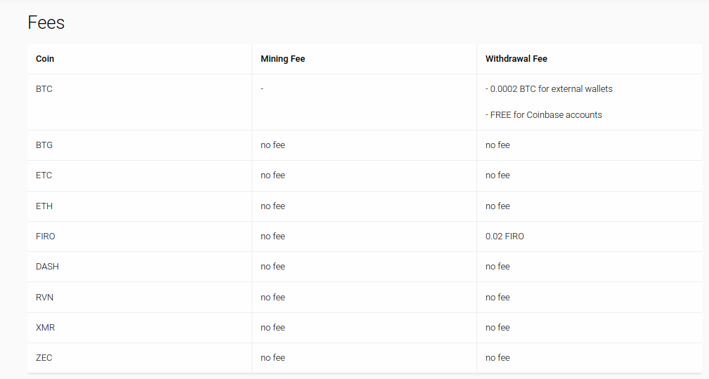Click the '0.02 FIRO' withdrawal fee
The width and height of the screenshot is (709, 379).
(x=505, y=237)
